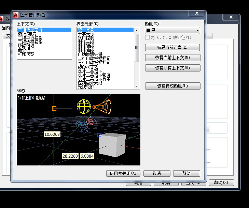Select 三维透视投影 in context list
The height and width of the screenshot is (208, 249).
(44, 42)
